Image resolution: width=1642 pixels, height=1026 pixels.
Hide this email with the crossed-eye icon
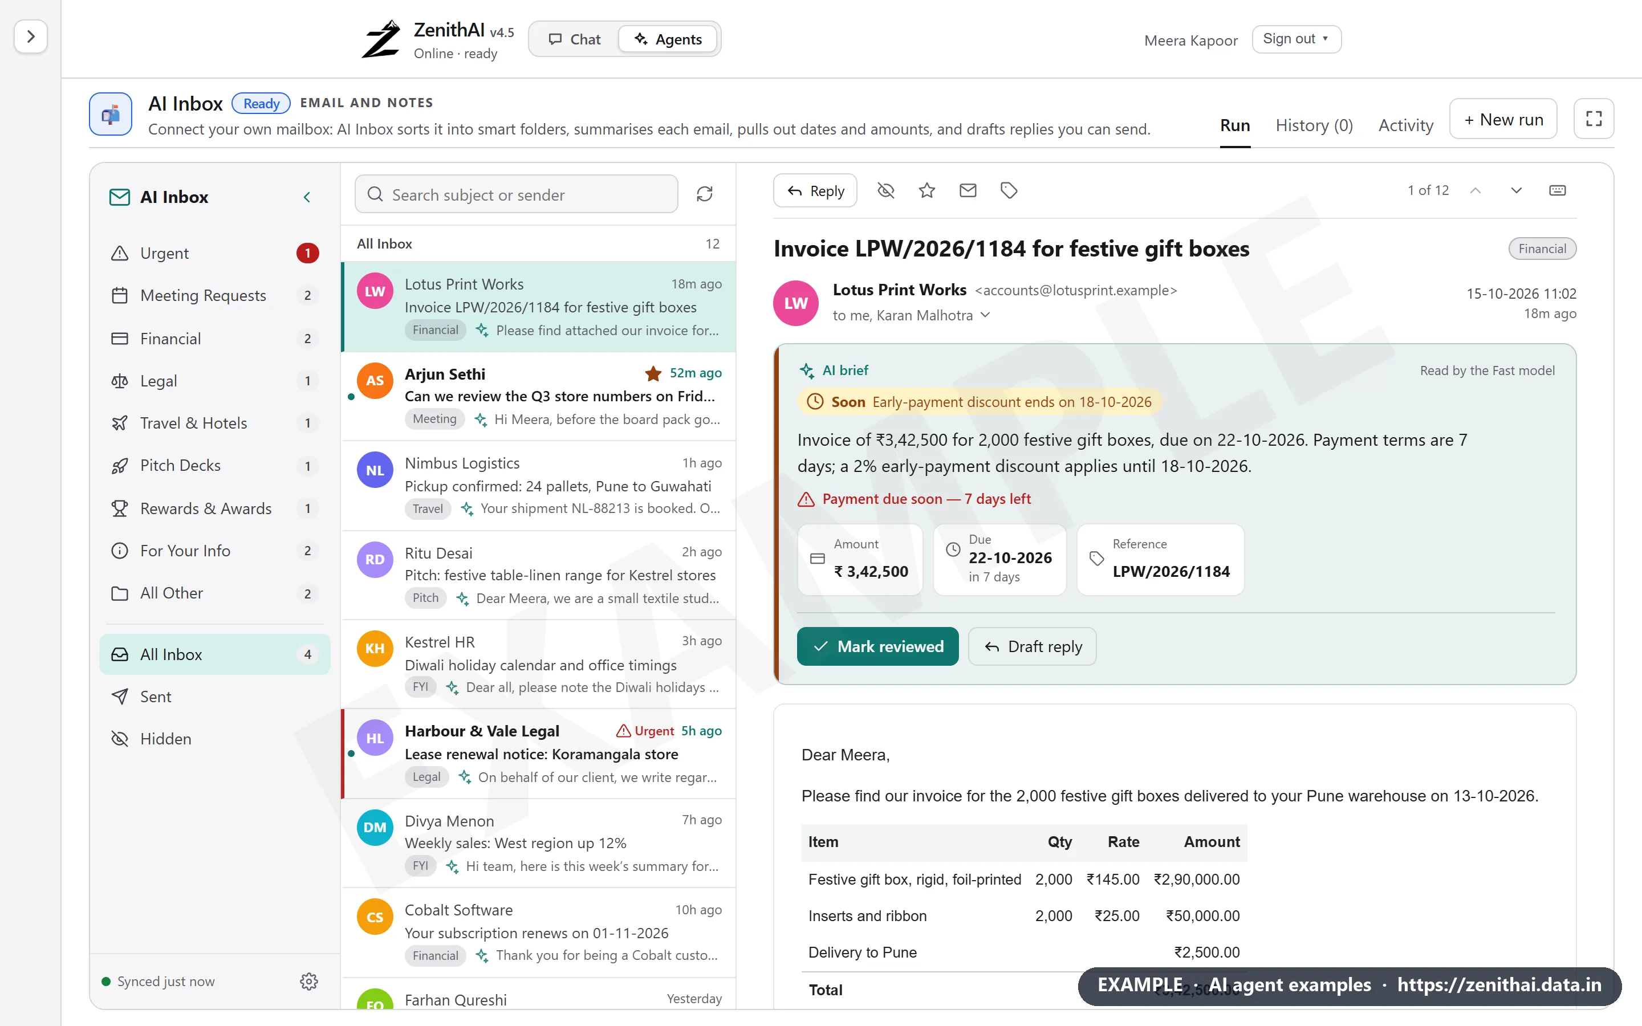(885, 191)
